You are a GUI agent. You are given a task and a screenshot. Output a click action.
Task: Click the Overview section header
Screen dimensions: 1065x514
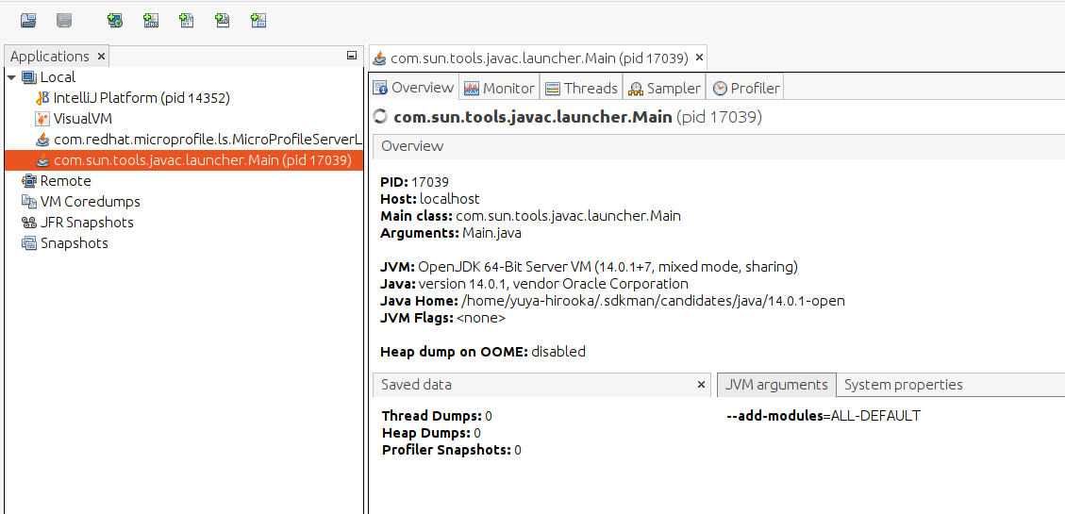coord(719,146)
